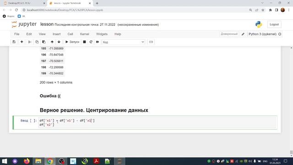Open the VK bookmark
The width and height of the screenshot is (293, 165).
point(22,16)
